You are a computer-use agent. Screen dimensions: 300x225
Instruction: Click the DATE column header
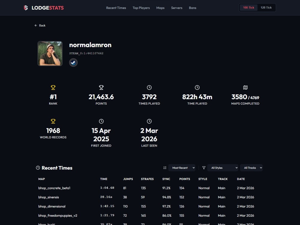pyautogui.click(x=241, y=179)
